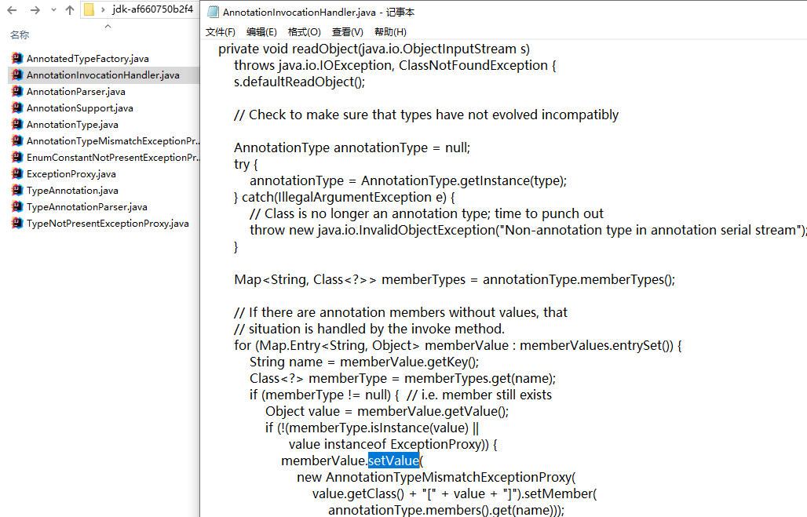The height and width of the screenshot is (517, 807).
Task: Click the highlighted setValue text
Action: coord(394,461)
